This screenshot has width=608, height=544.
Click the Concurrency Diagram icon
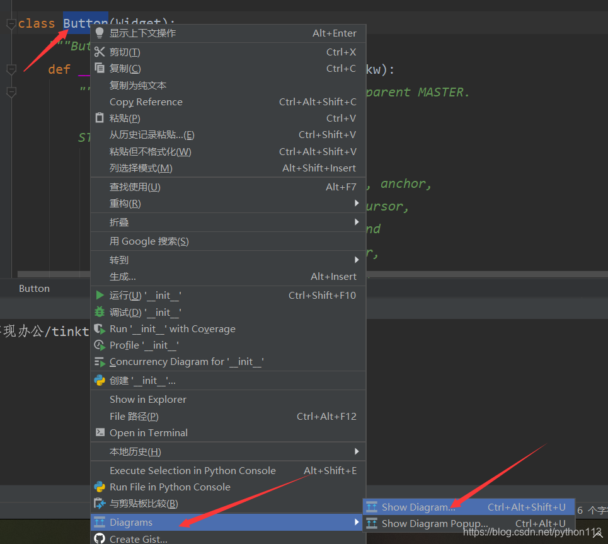click(x=100, y=362)
